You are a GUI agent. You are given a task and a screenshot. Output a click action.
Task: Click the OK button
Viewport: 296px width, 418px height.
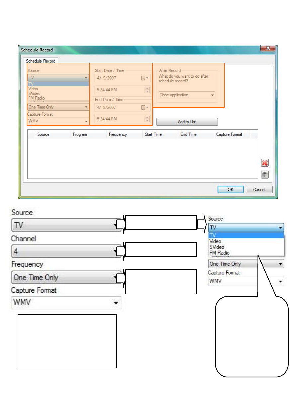point(231,190)
